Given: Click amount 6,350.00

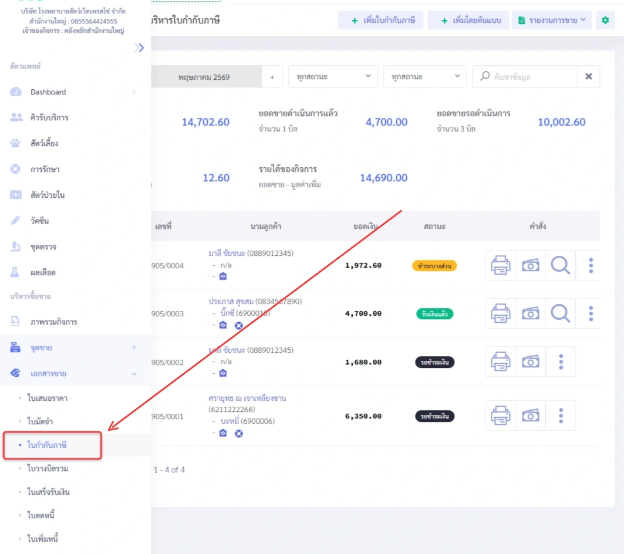Looking at the screenshot, I should 363,416.
